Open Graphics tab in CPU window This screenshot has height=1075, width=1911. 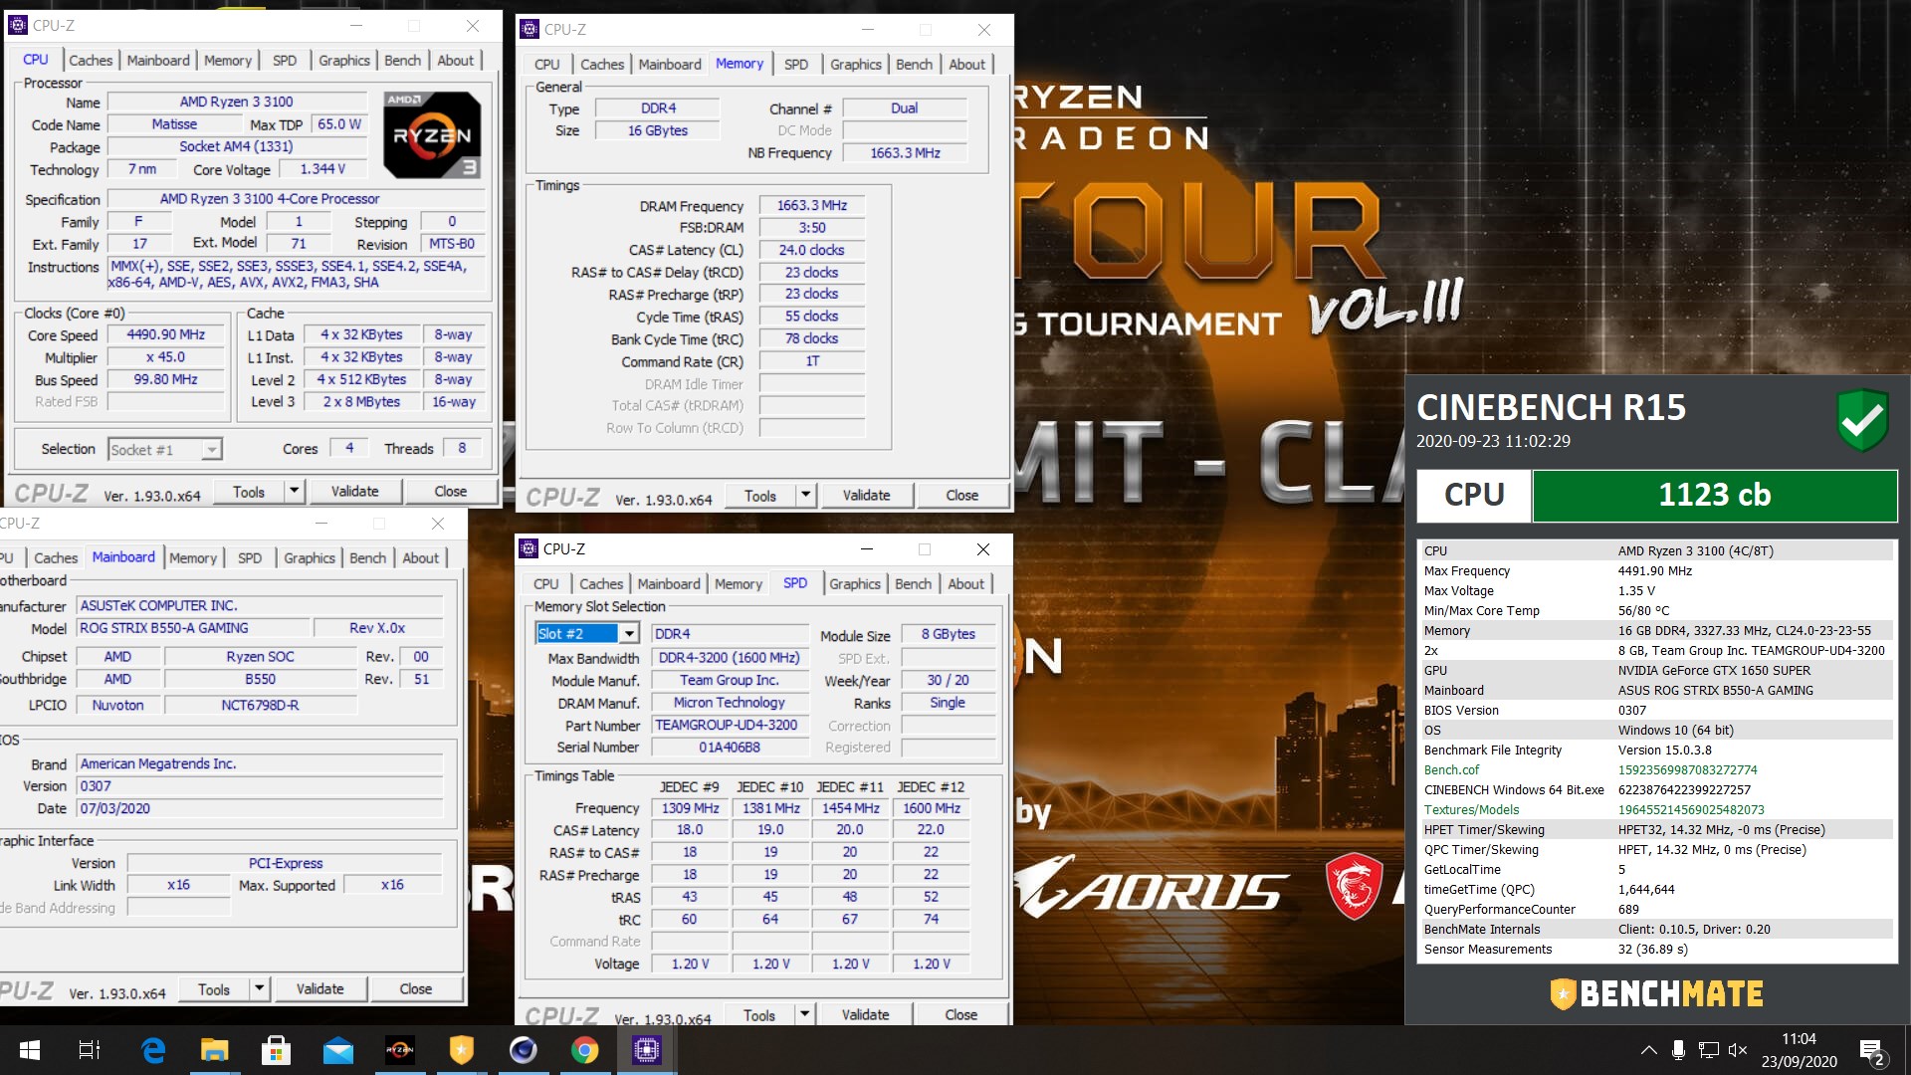pos(344,60)
